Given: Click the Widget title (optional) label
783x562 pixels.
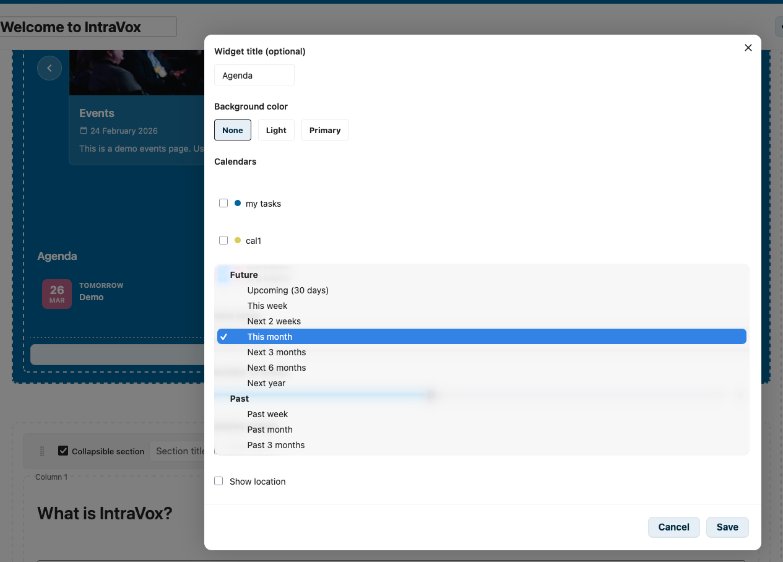Looking at the screenshot, I should (260, 51).
